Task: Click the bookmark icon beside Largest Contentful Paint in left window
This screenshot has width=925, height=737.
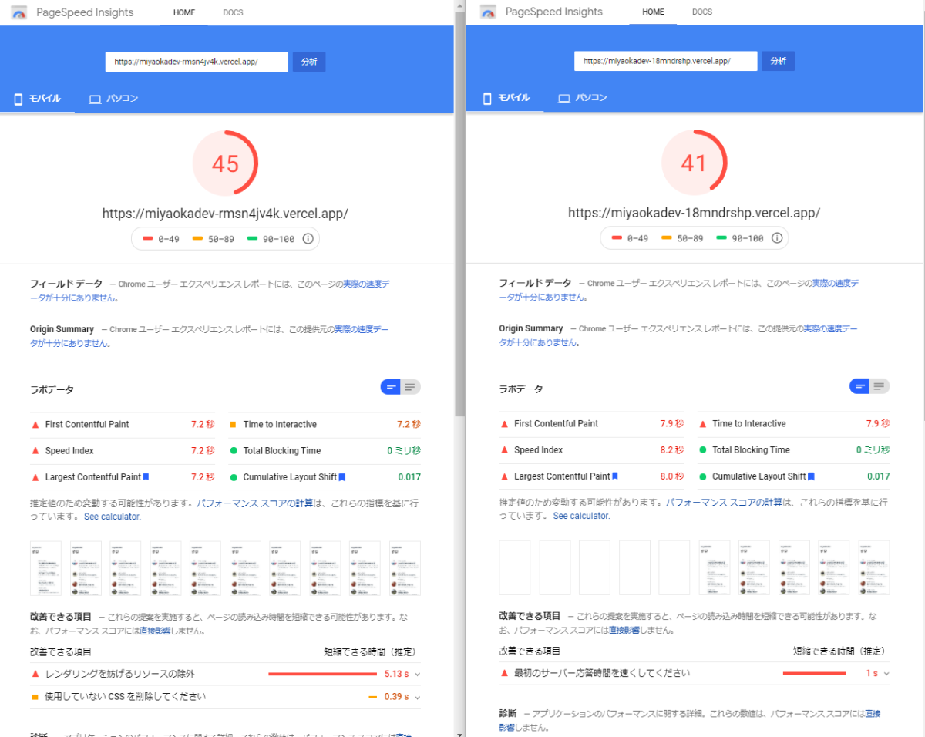Action: click(x=146, y=477)
